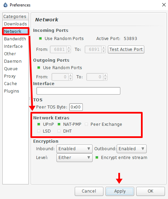Select the Daemon category
Image resolution: width=168 pixels, height=199 pixels.
click(16, 61)
